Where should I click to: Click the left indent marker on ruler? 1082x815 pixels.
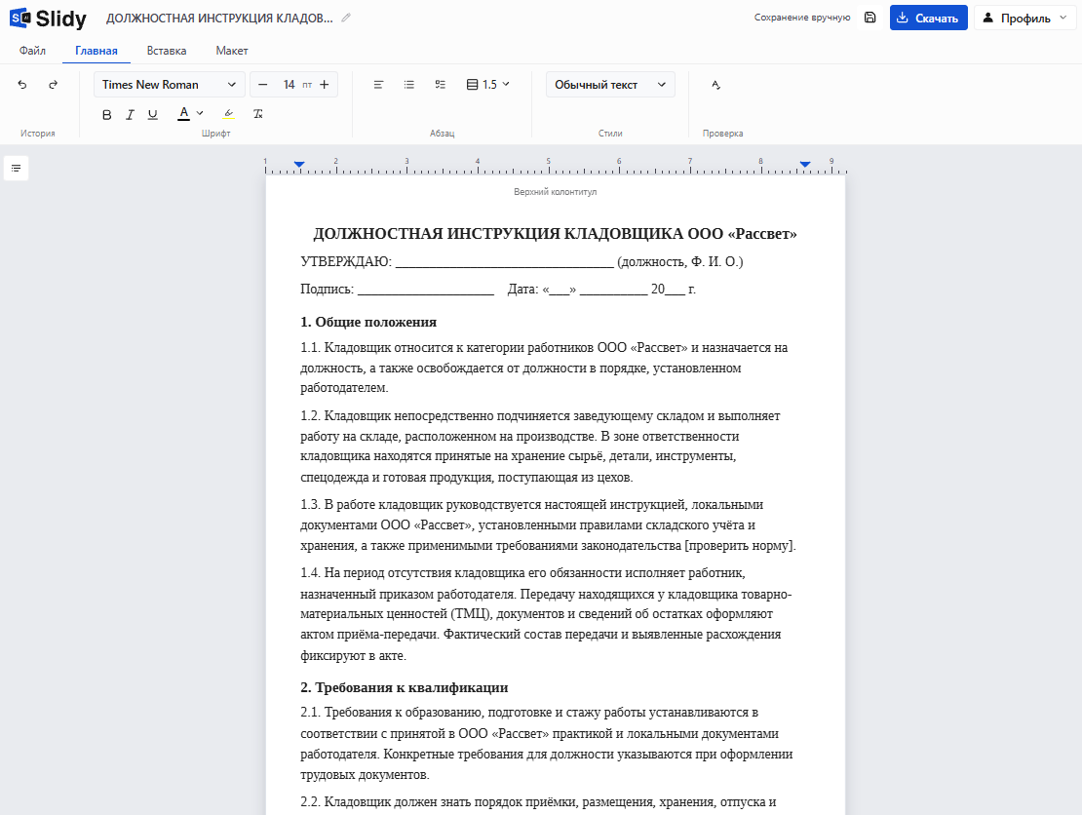point(299,164)
